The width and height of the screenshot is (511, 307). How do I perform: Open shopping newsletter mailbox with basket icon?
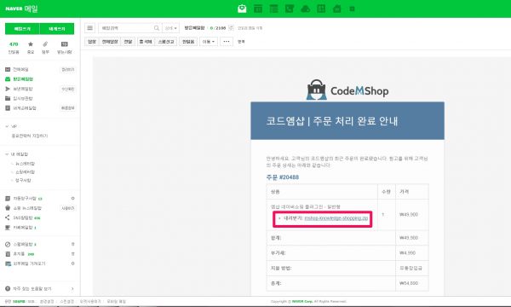[x=27, y=208]
